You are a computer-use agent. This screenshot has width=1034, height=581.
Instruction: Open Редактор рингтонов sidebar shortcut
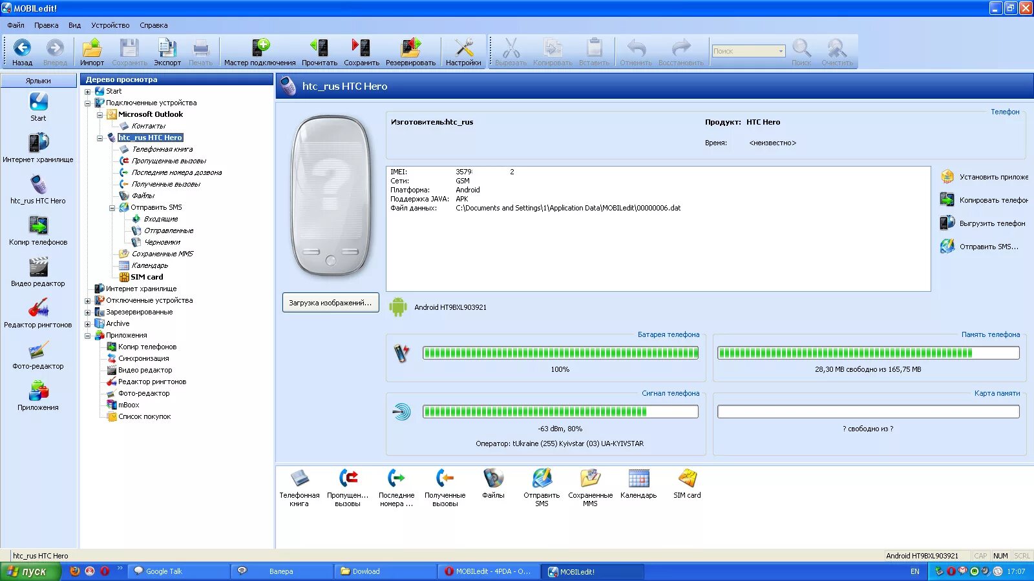click(38, 313)
